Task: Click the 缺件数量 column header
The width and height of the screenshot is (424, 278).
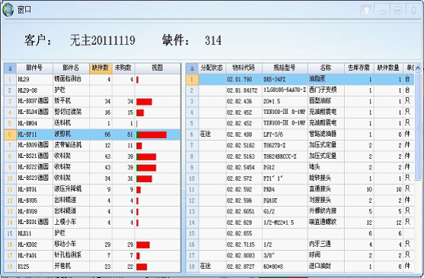Action: (388, 68)
